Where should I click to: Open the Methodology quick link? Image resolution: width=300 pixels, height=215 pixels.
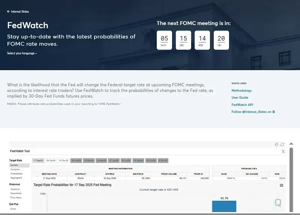(241, 90)
